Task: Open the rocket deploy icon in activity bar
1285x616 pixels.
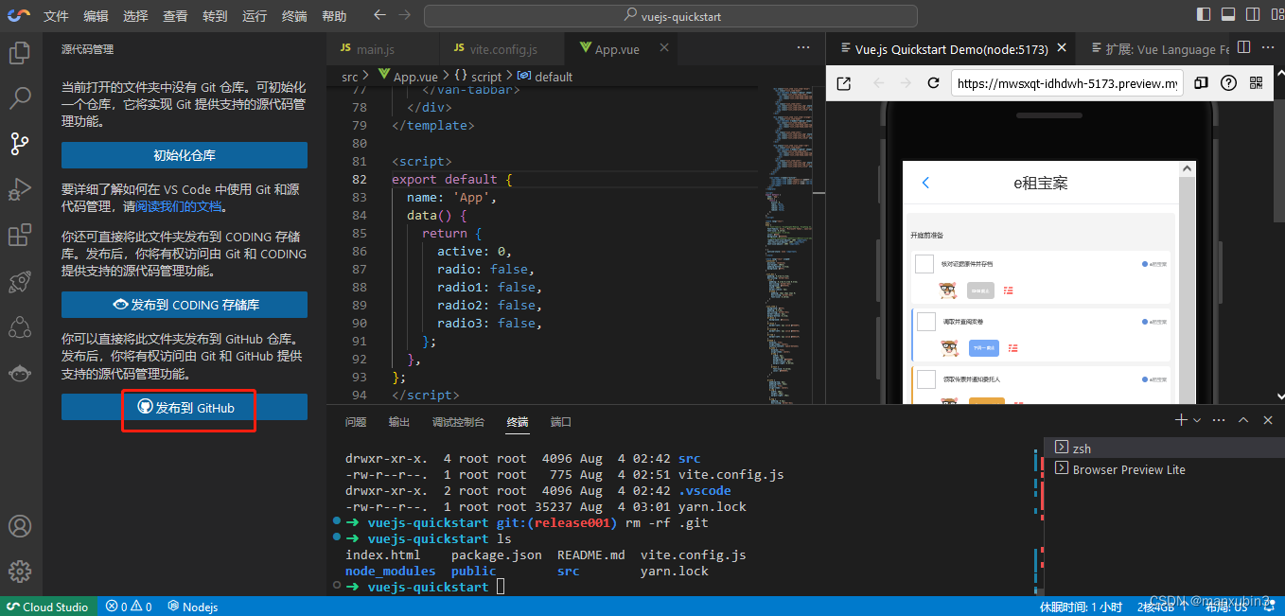Action: tap(20, 281)
